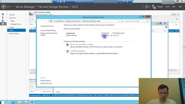Open the Tools menu
Screen dimensions: 185x104
point(167,7)
